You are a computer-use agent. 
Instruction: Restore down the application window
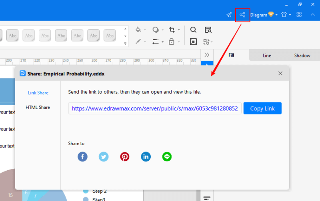pos(300,4)
